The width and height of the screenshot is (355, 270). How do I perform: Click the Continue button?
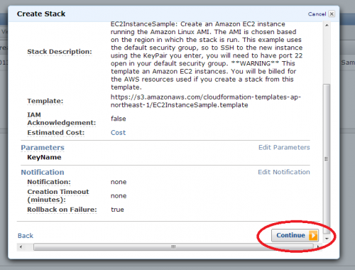(x=295, y=235)
